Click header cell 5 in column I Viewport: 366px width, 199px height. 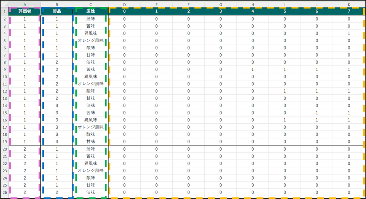[284, 11]
